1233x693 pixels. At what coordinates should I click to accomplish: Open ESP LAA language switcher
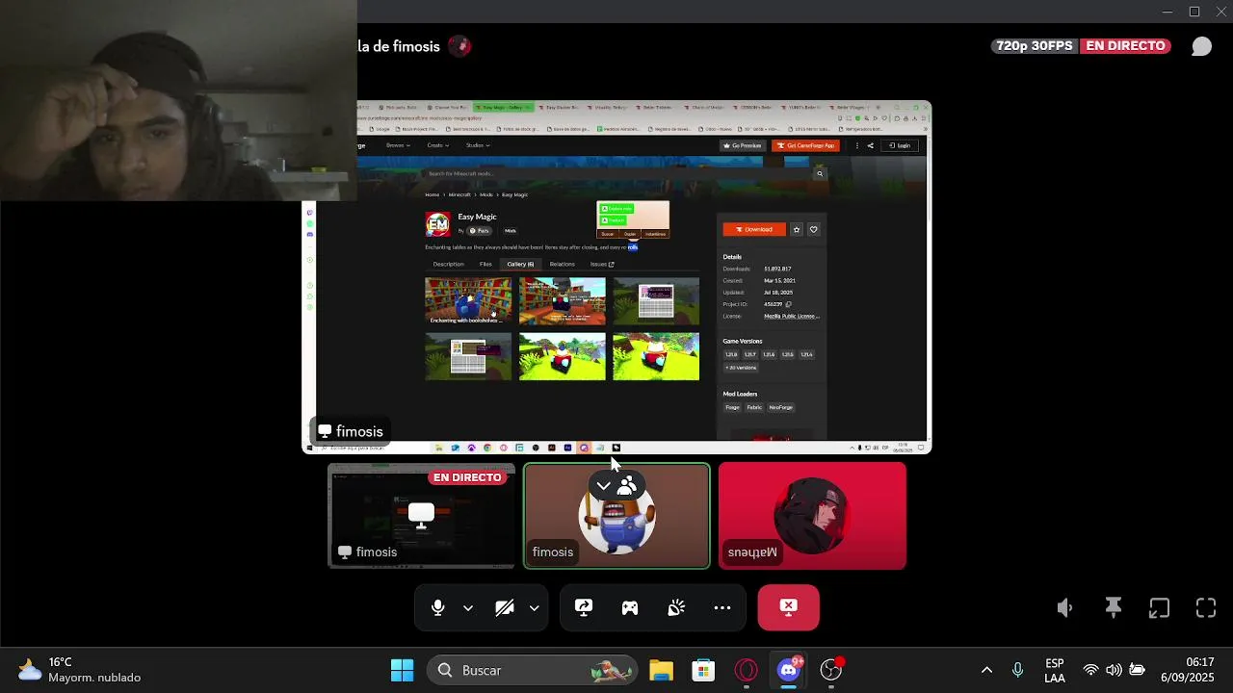[x=1054, y=670]
